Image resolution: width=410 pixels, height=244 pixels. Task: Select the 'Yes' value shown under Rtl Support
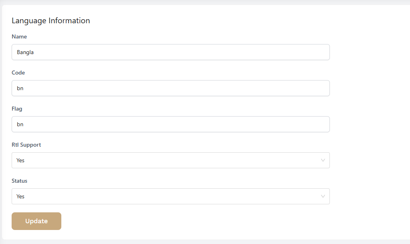pos(20,160)
